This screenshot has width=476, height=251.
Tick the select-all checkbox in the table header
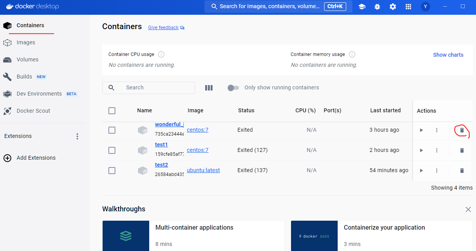click(x=112, y=111)
